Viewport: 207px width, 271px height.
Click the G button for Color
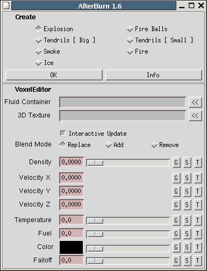click(176, 247)
